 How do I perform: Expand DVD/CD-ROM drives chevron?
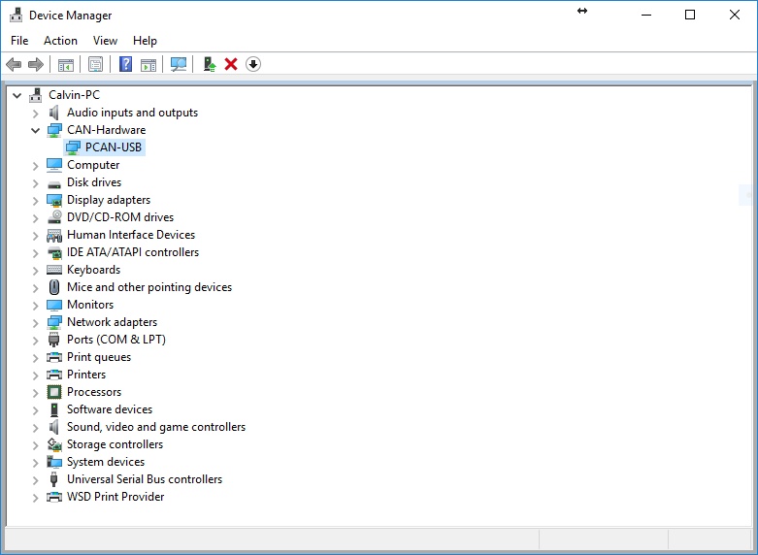point(35,218)
